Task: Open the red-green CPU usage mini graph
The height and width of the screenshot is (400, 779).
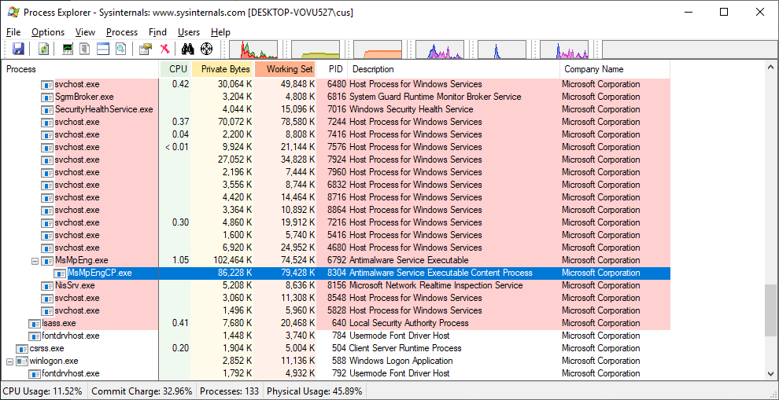Action: pyautogui.click(x=253, y=50)
